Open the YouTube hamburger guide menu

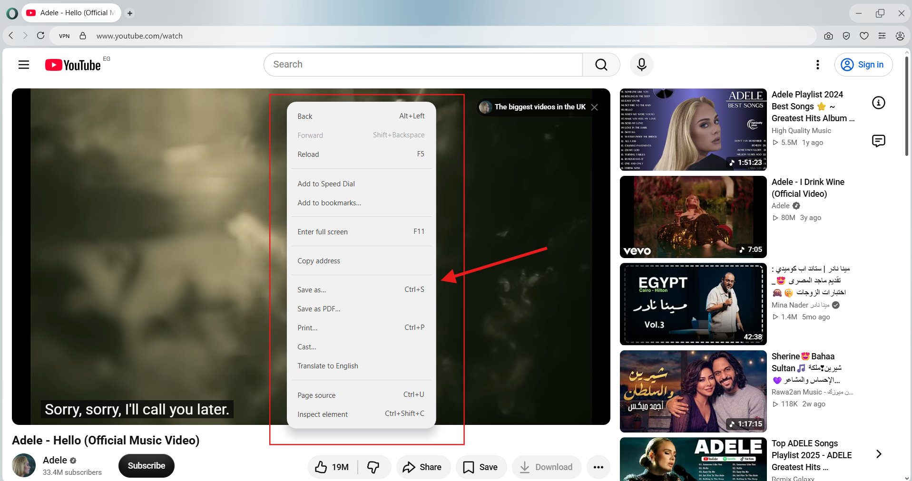pos(24,65)
